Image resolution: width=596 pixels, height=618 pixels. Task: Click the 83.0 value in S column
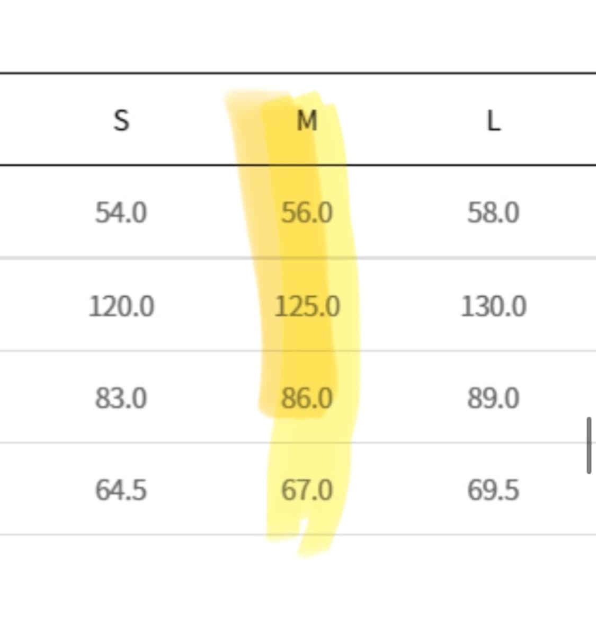click(x=121, y=398)
